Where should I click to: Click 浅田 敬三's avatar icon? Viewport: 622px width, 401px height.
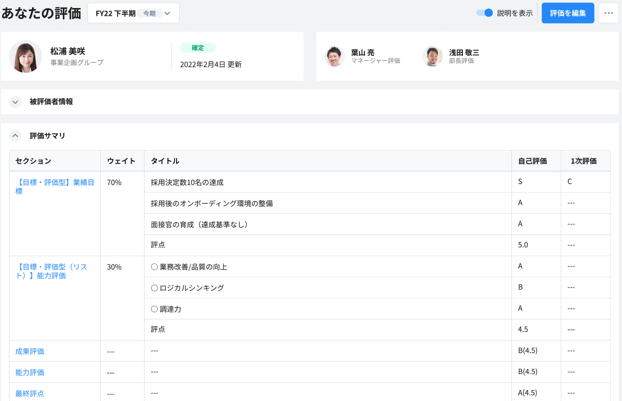(x=432, y=56)
